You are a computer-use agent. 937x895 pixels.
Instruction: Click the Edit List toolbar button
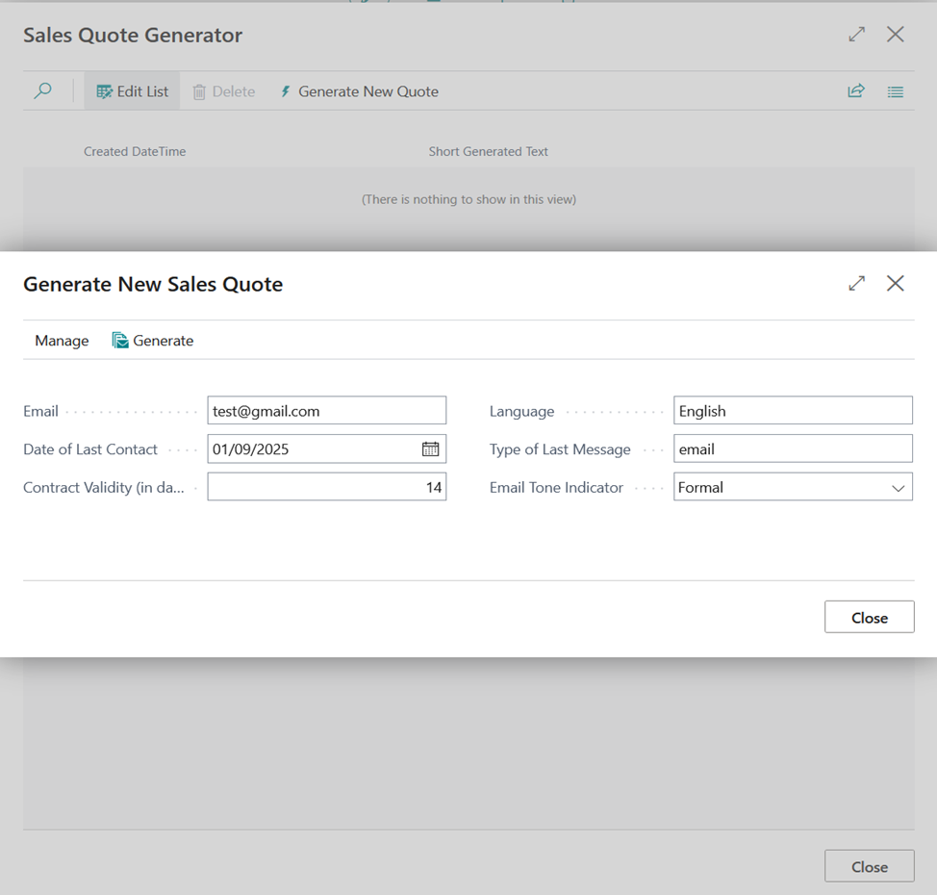(133, 91)
